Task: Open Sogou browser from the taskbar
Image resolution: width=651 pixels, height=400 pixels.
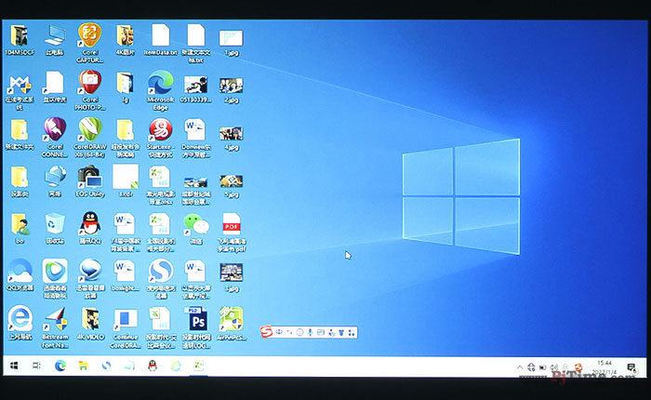Action: click(107, 366)
